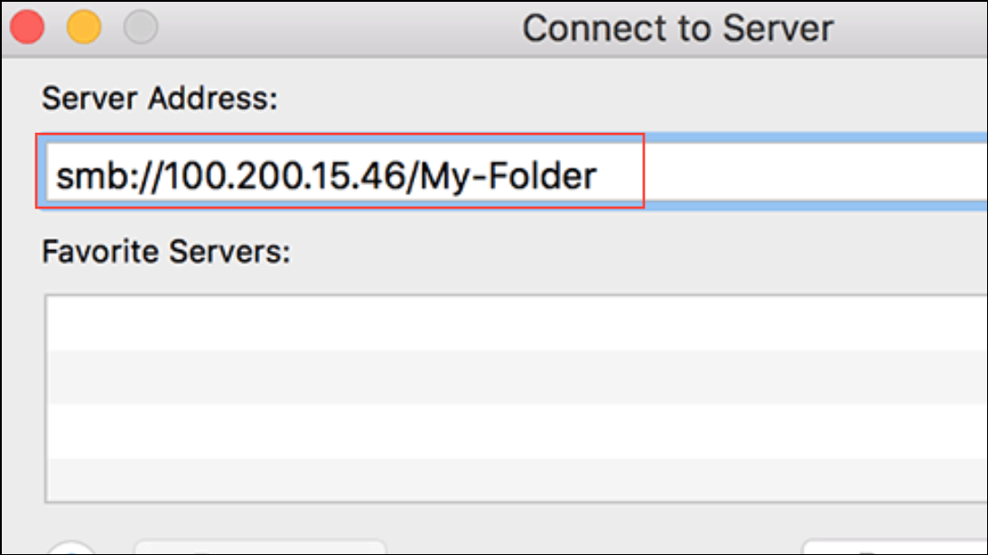Select third row in Favorite Servers list
Viewport: 988px width, 555px height.
(x=518, y=430)
